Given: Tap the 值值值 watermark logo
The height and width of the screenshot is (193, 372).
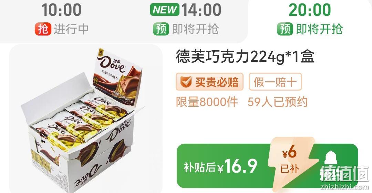Looking at the screenshot, I should coord(344,174).
